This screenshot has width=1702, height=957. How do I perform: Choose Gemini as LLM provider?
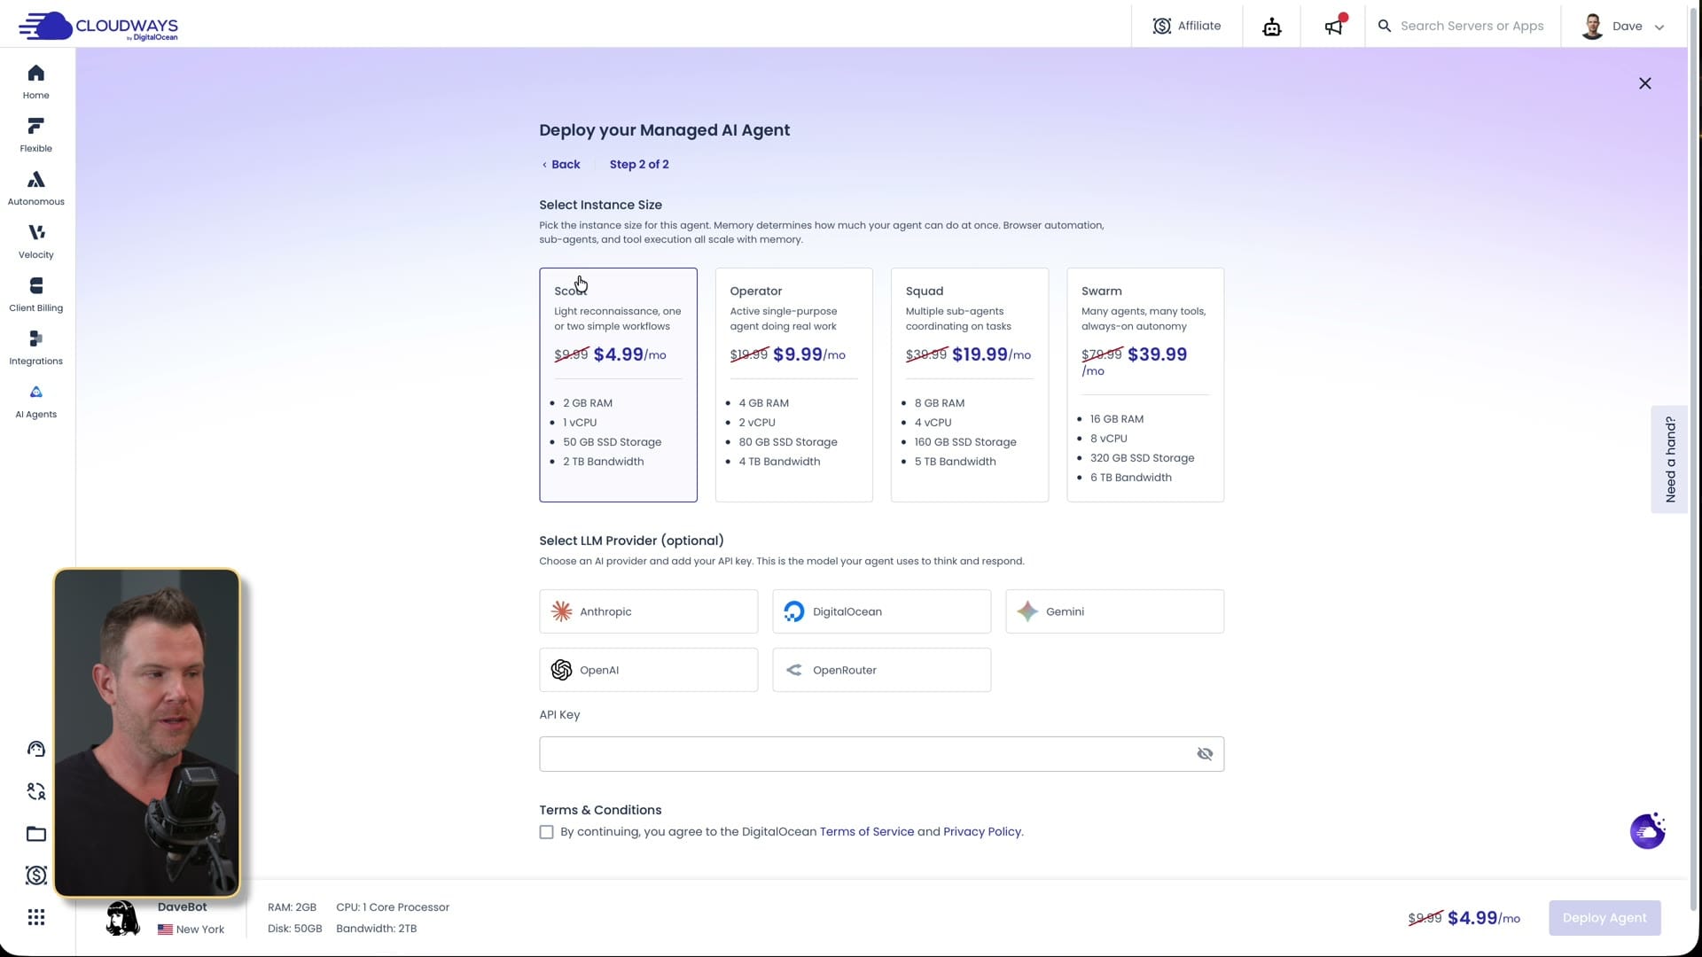1114,611
